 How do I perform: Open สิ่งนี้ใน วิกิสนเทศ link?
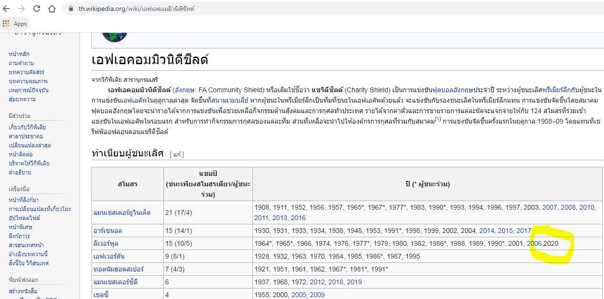(29, 263)
